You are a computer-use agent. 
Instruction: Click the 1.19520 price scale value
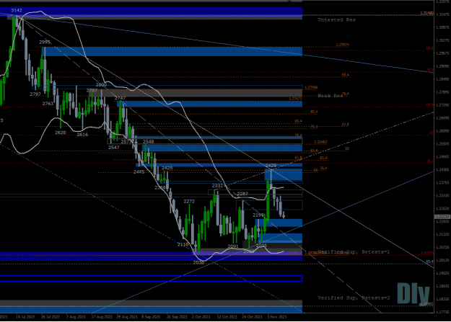[442, 273]
